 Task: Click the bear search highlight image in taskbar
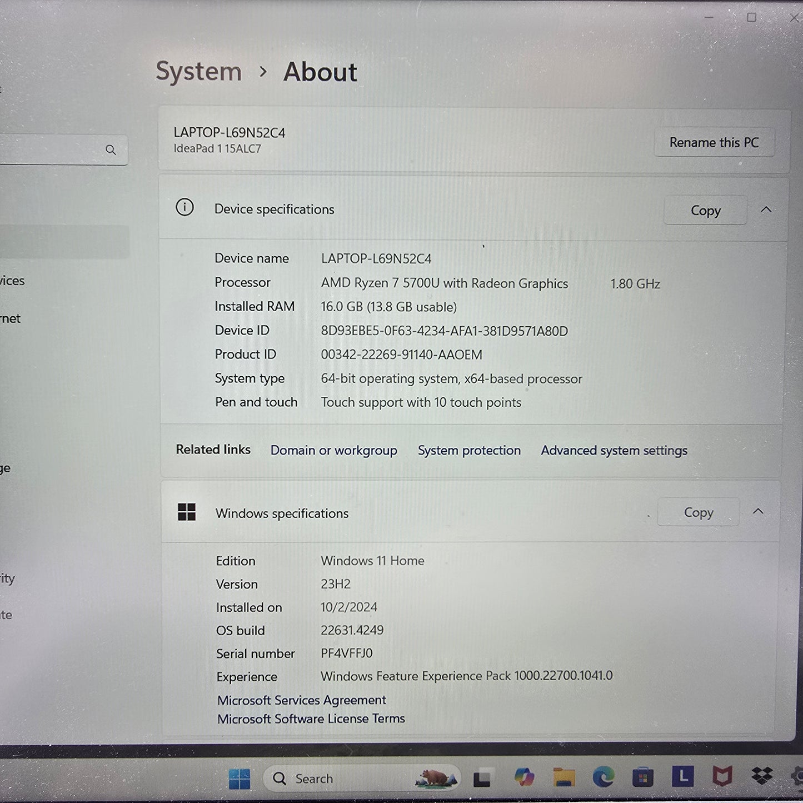coord(437,778)
